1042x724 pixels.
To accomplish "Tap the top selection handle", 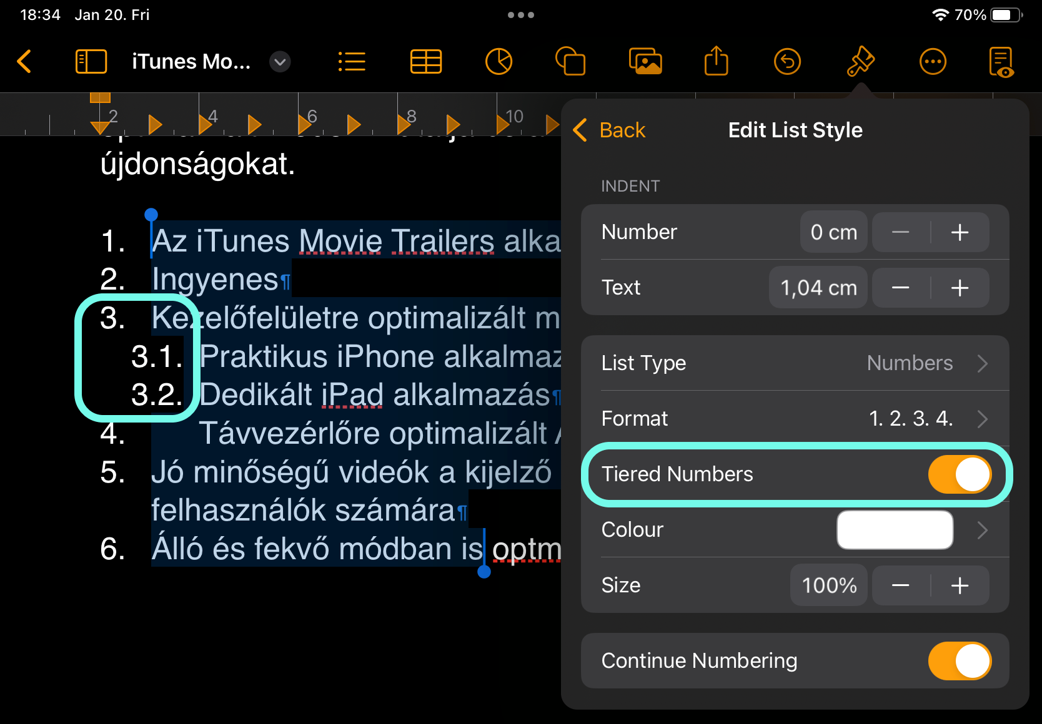I will click(151, 215).
